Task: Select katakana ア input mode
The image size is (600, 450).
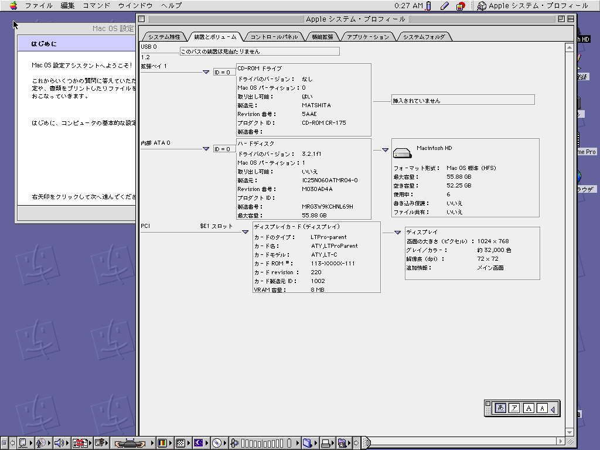Action: point(514,408)
